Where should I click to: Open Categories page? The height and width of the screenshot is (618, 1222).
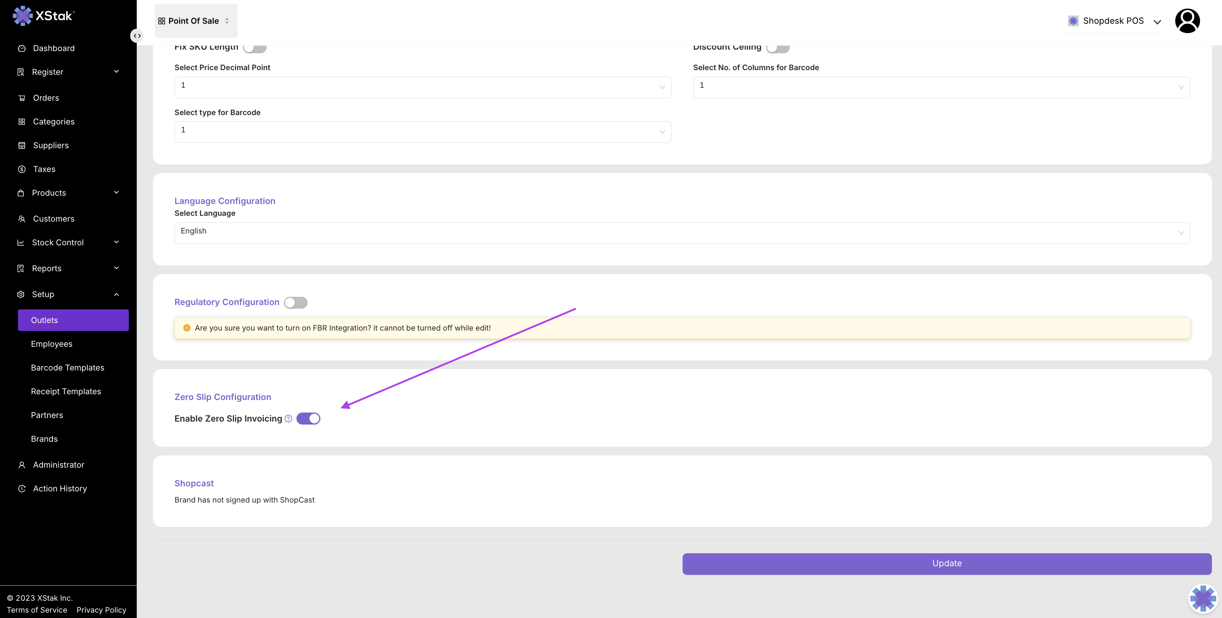[x=54, y=122]
